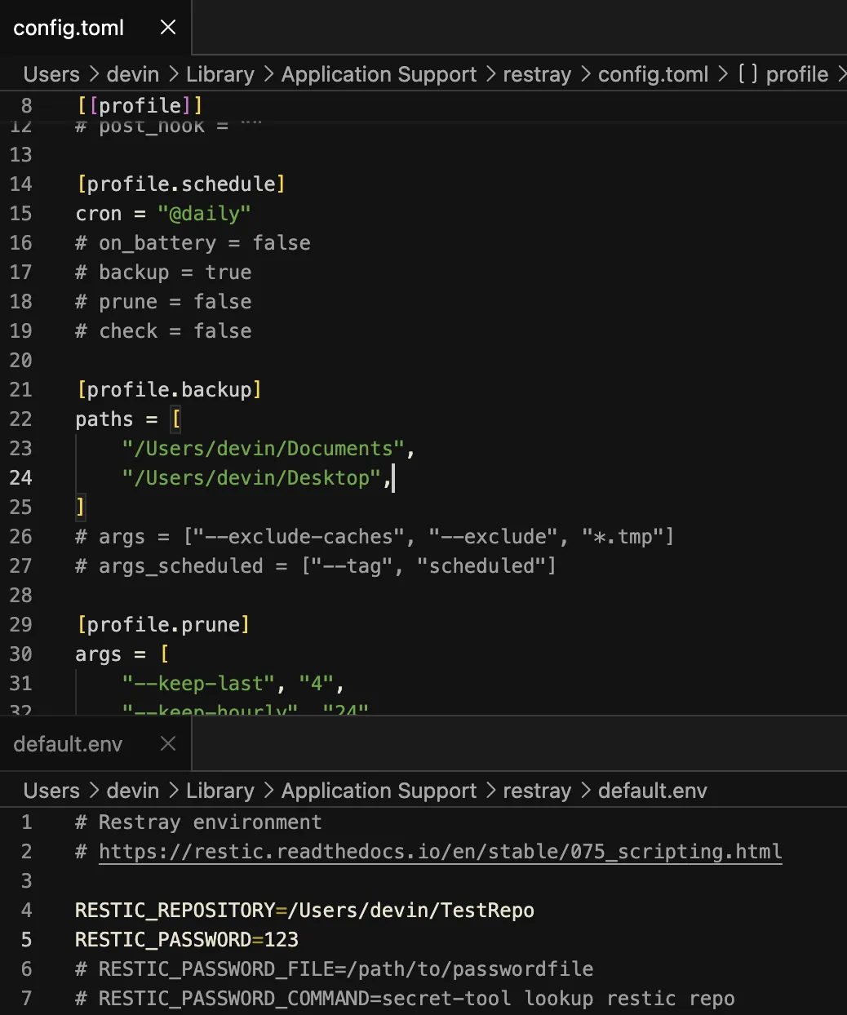Click 'config.toml' breadcrumb item
847x1015 pixels.
click(654, 74)
